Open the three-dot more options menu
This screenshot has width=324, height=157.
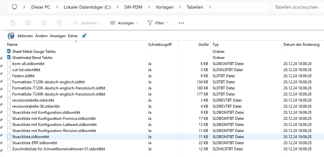(x=181, y=23)
